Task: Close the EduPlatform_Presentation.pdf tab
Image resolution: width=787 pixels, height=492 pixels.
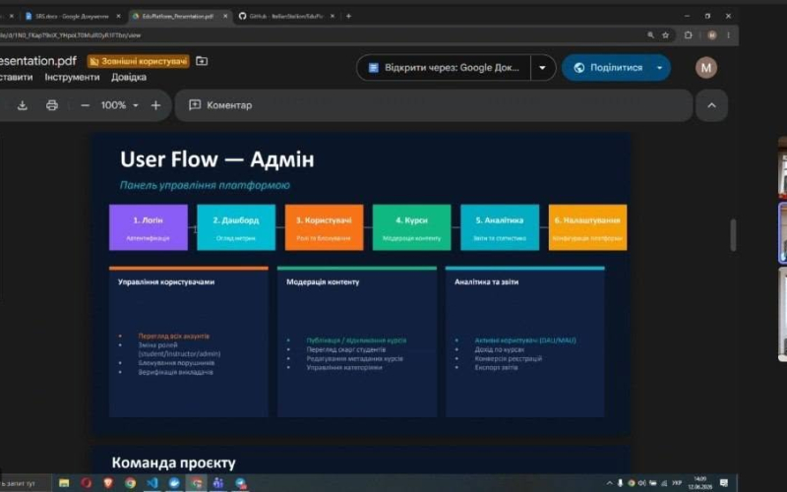Action: coord(225,16)
